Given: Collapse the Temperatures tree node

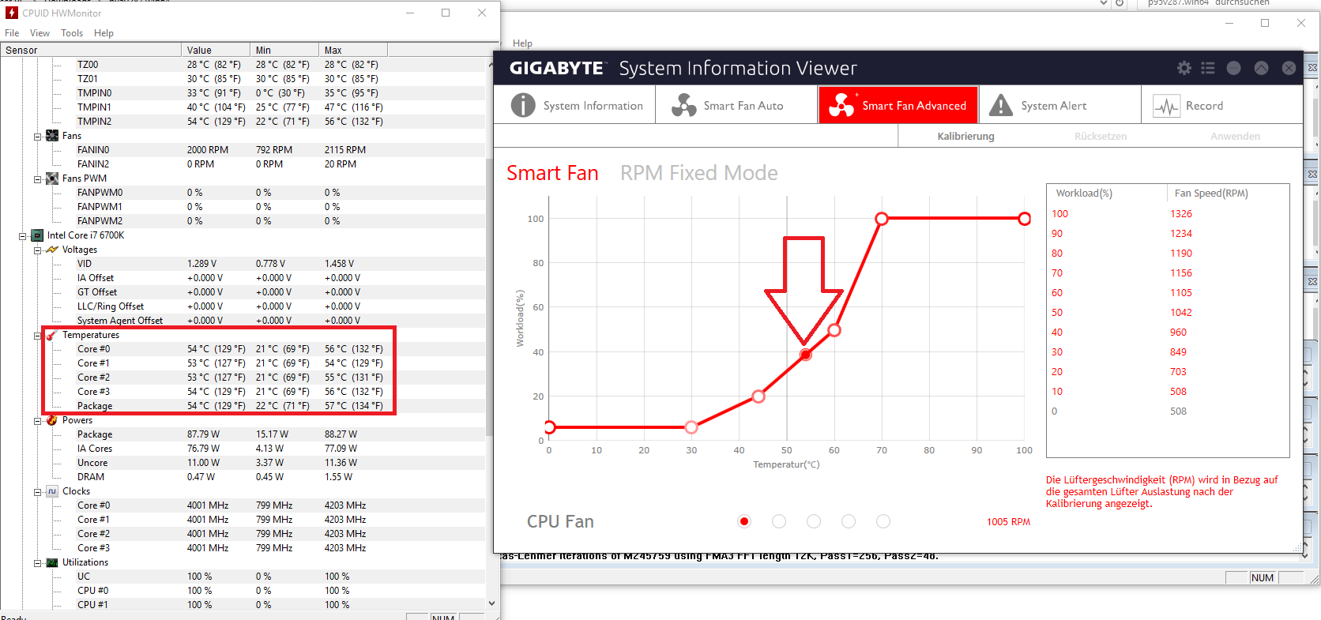Looking at the screenshot, I should 37,336.
